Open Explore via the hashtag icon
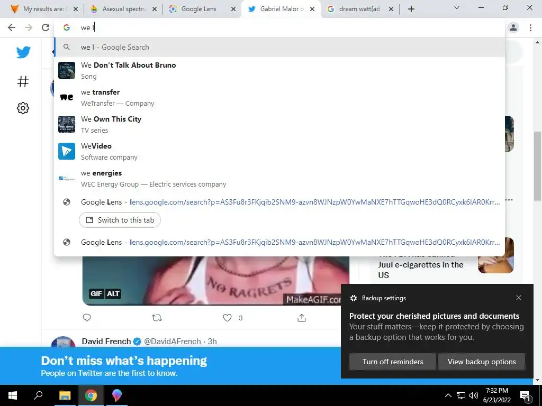 pos(23,81)
